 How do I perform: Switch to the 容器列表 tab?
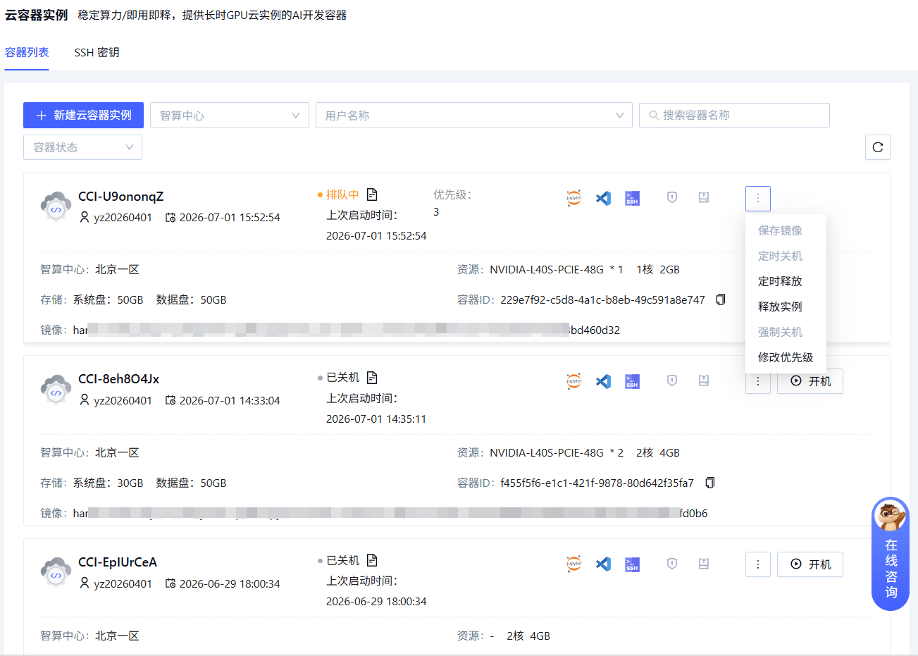click(x=27, y=52)
